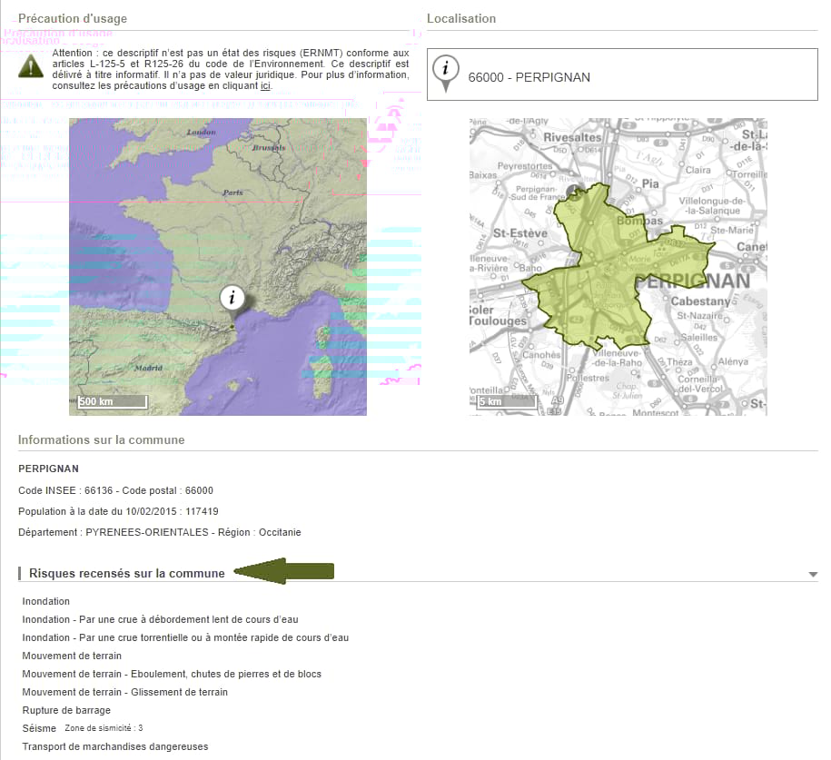
Task: Select 'Eboulement, chutes de pierres' risk row
Action: click(172, 674)
